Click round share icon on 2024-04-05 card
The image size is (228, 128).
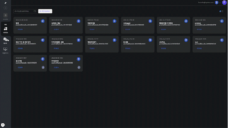pyautogui.click(x=79, y=67)
